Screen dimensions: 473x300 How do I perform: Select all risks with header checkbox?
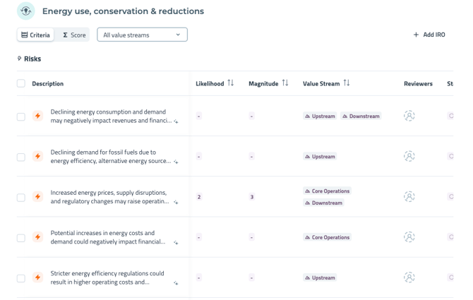[21, 83]
